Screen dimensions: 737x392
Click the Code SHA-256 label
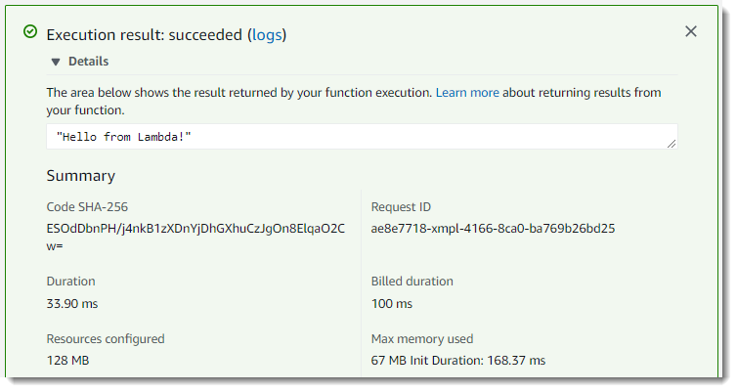(x=87, y=207)
